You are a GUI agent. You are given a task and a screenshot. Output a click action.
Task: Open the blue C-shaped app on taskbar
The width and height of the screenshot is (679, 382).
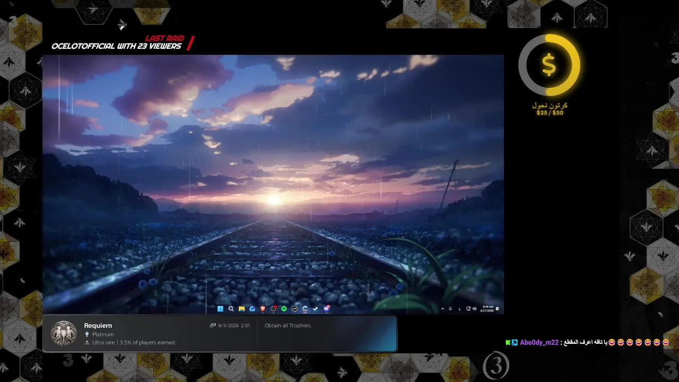305,308
